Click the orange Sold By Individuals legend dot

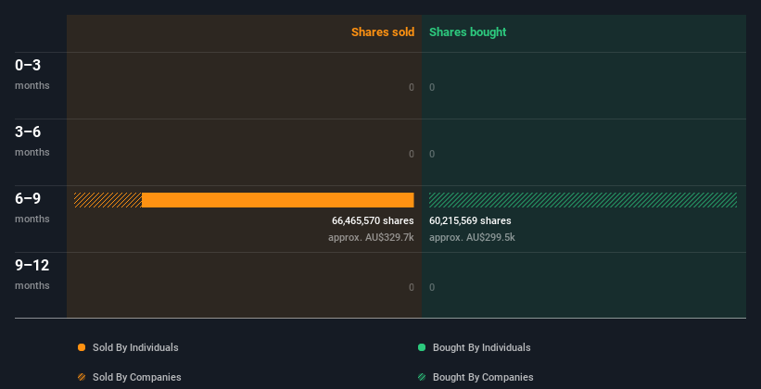(82, 347)
